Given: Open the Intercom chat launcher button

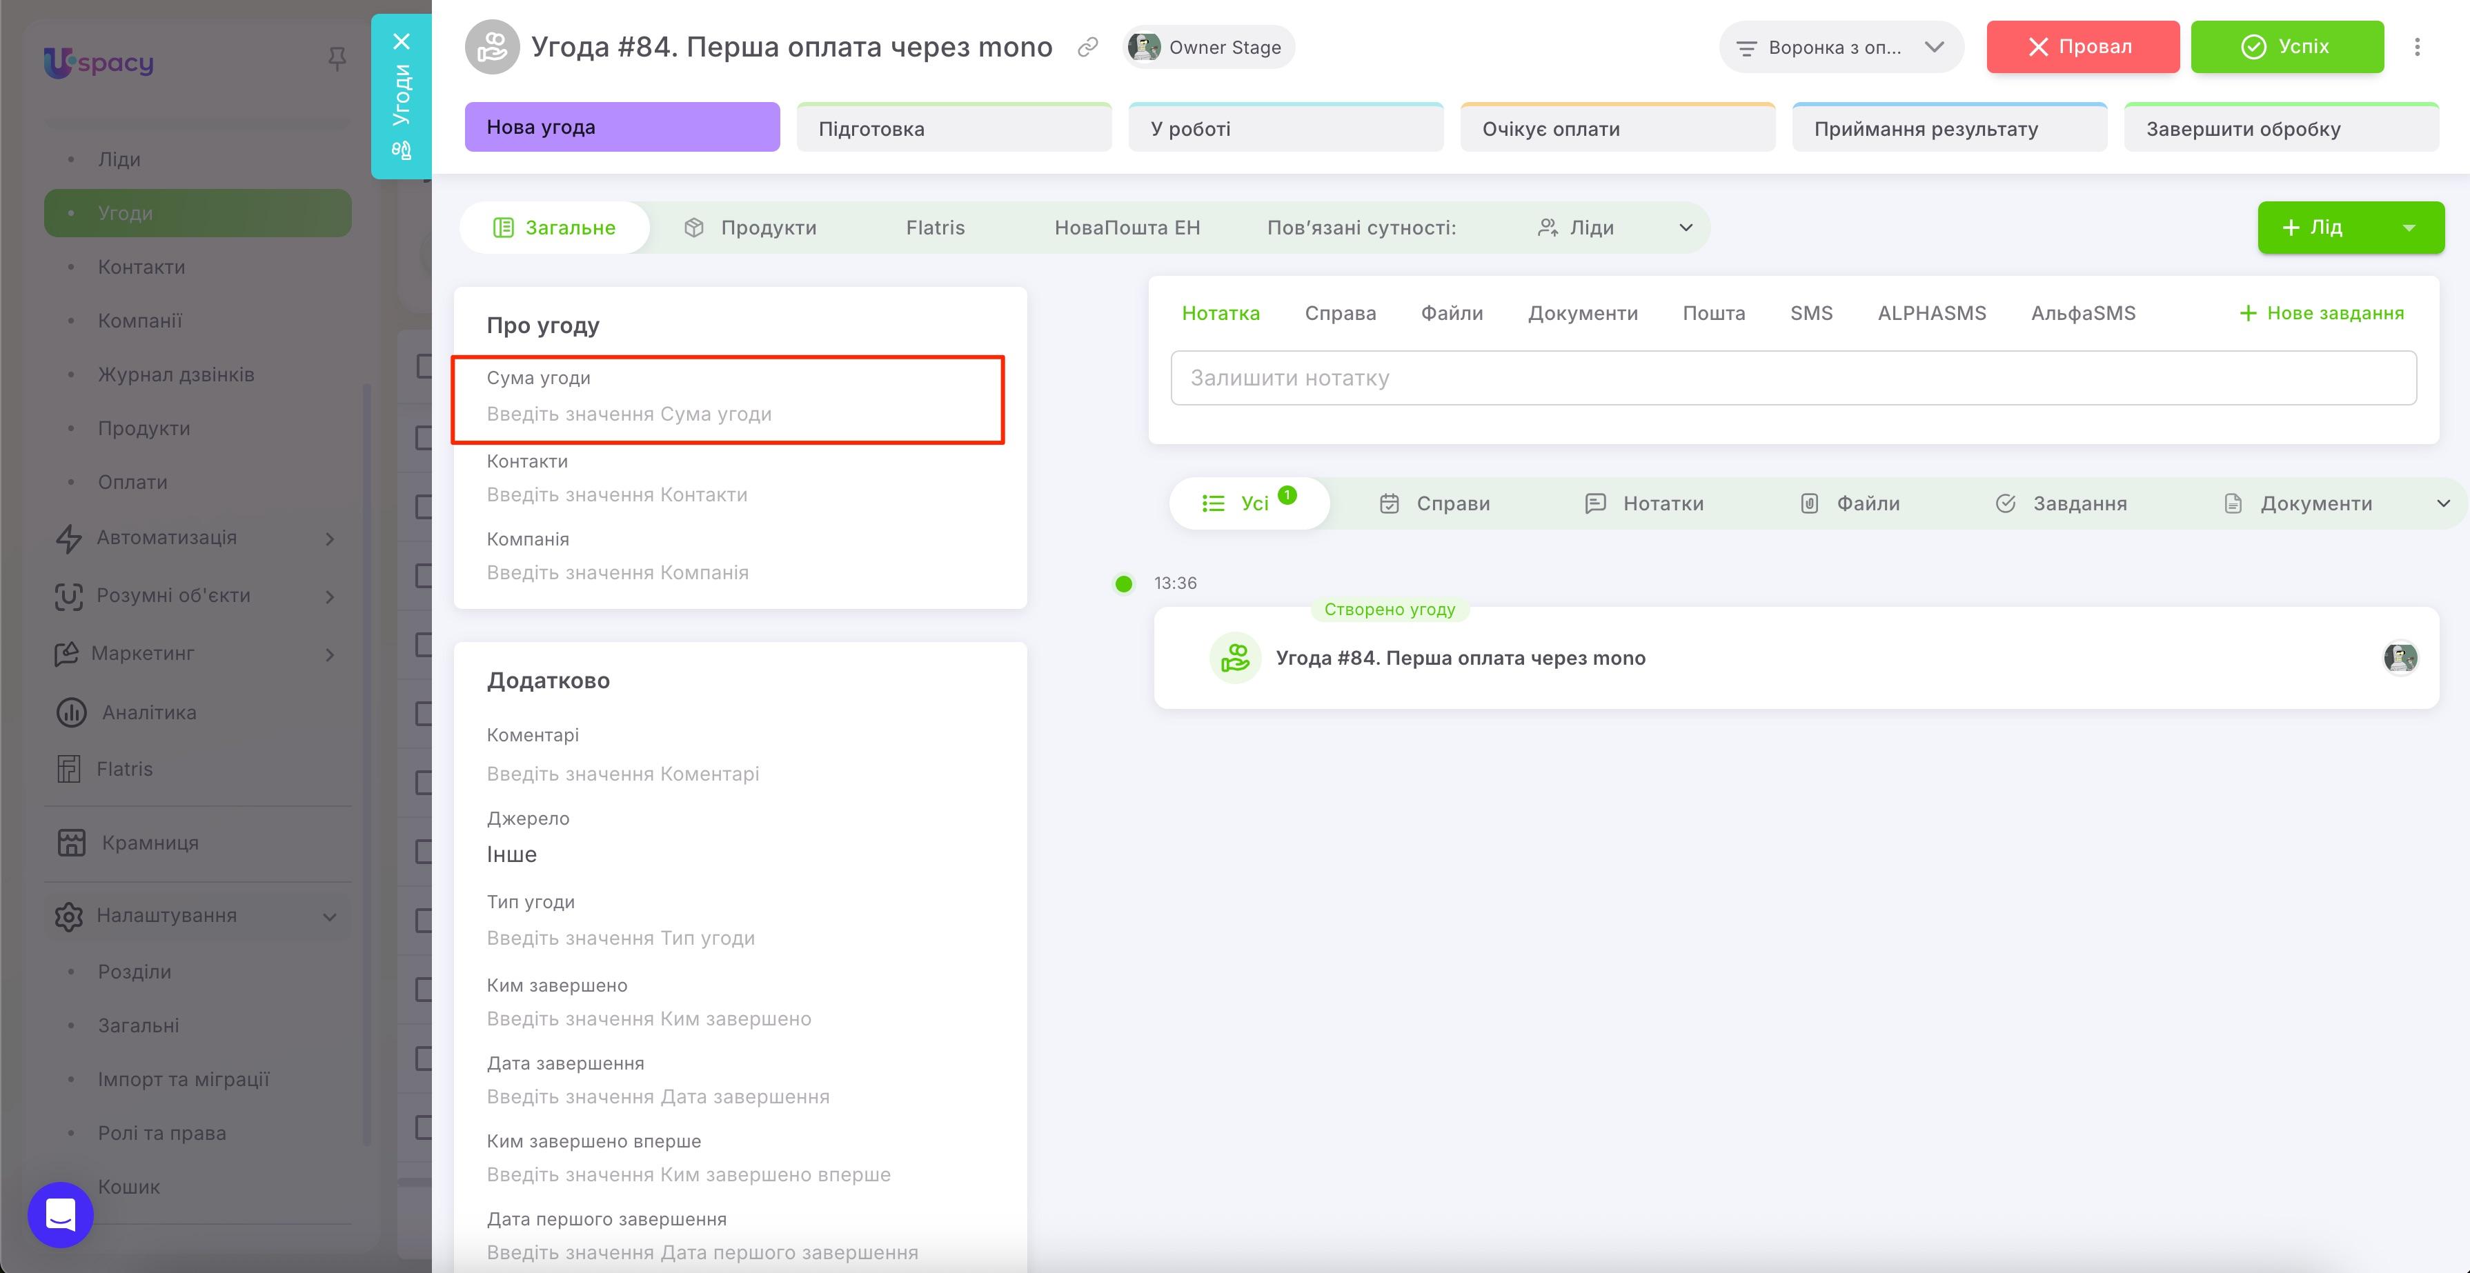Looking at the screenshot, I should [61, 1214].
